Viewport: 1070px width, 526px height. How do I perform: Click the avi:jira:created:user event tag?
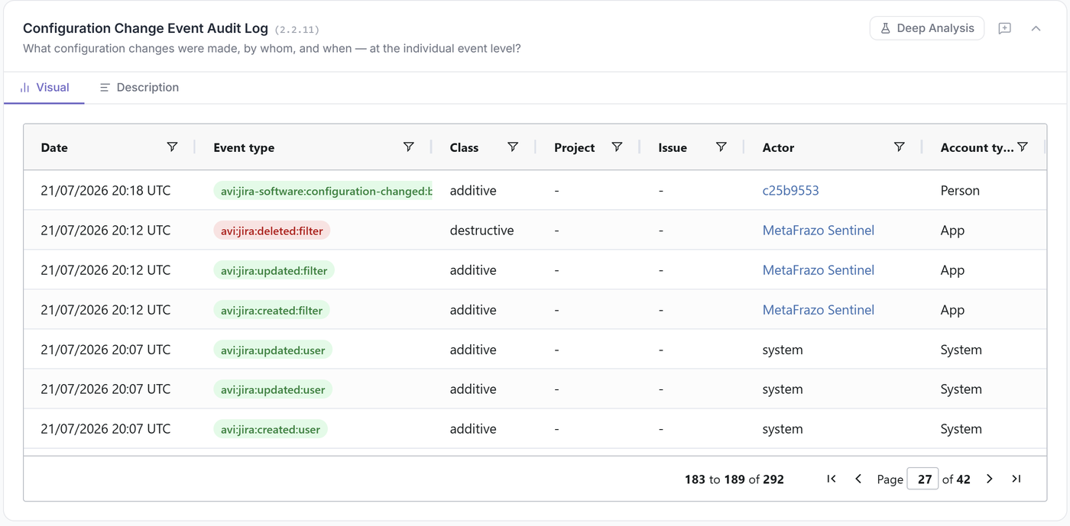pos(271,429)
